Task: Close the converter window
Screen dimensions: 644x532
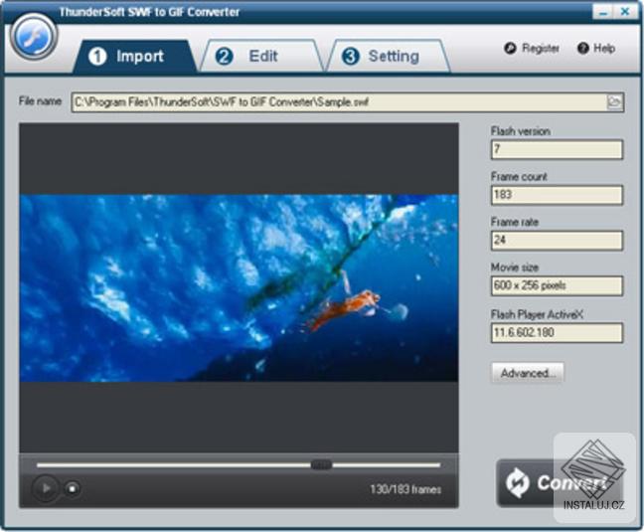Action: pos(625,12)
